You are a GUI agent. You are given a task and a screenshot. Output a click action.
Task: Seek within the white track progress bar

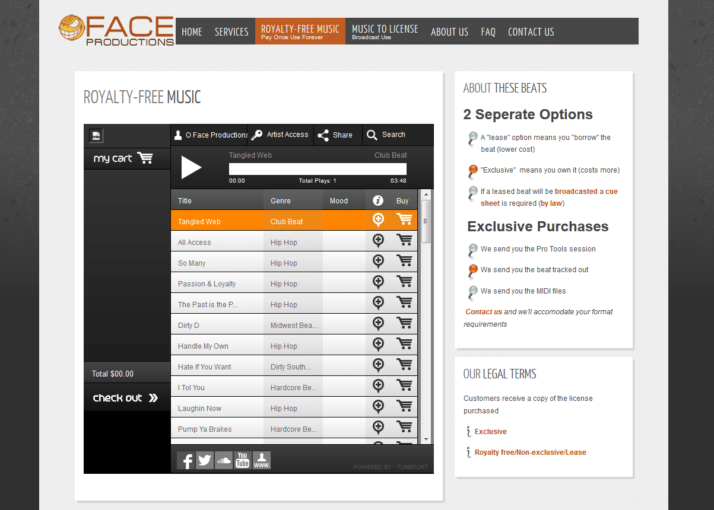[318, 169]
